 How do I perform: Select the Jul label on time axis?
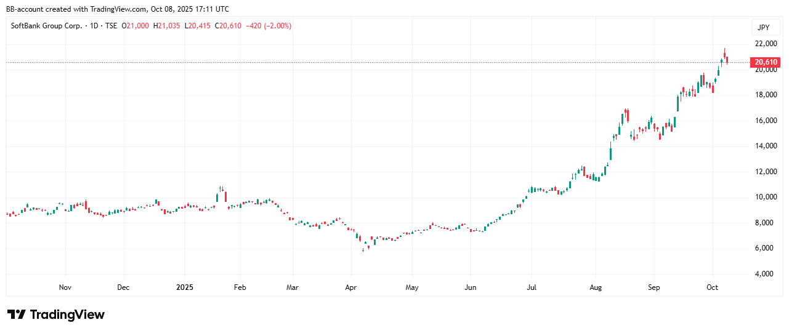[x=532, y=287]
